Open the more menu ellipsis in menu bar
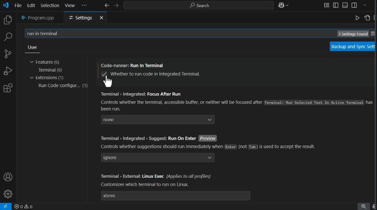This screenshot has width=377, height=210. click(x=84, y=5)
